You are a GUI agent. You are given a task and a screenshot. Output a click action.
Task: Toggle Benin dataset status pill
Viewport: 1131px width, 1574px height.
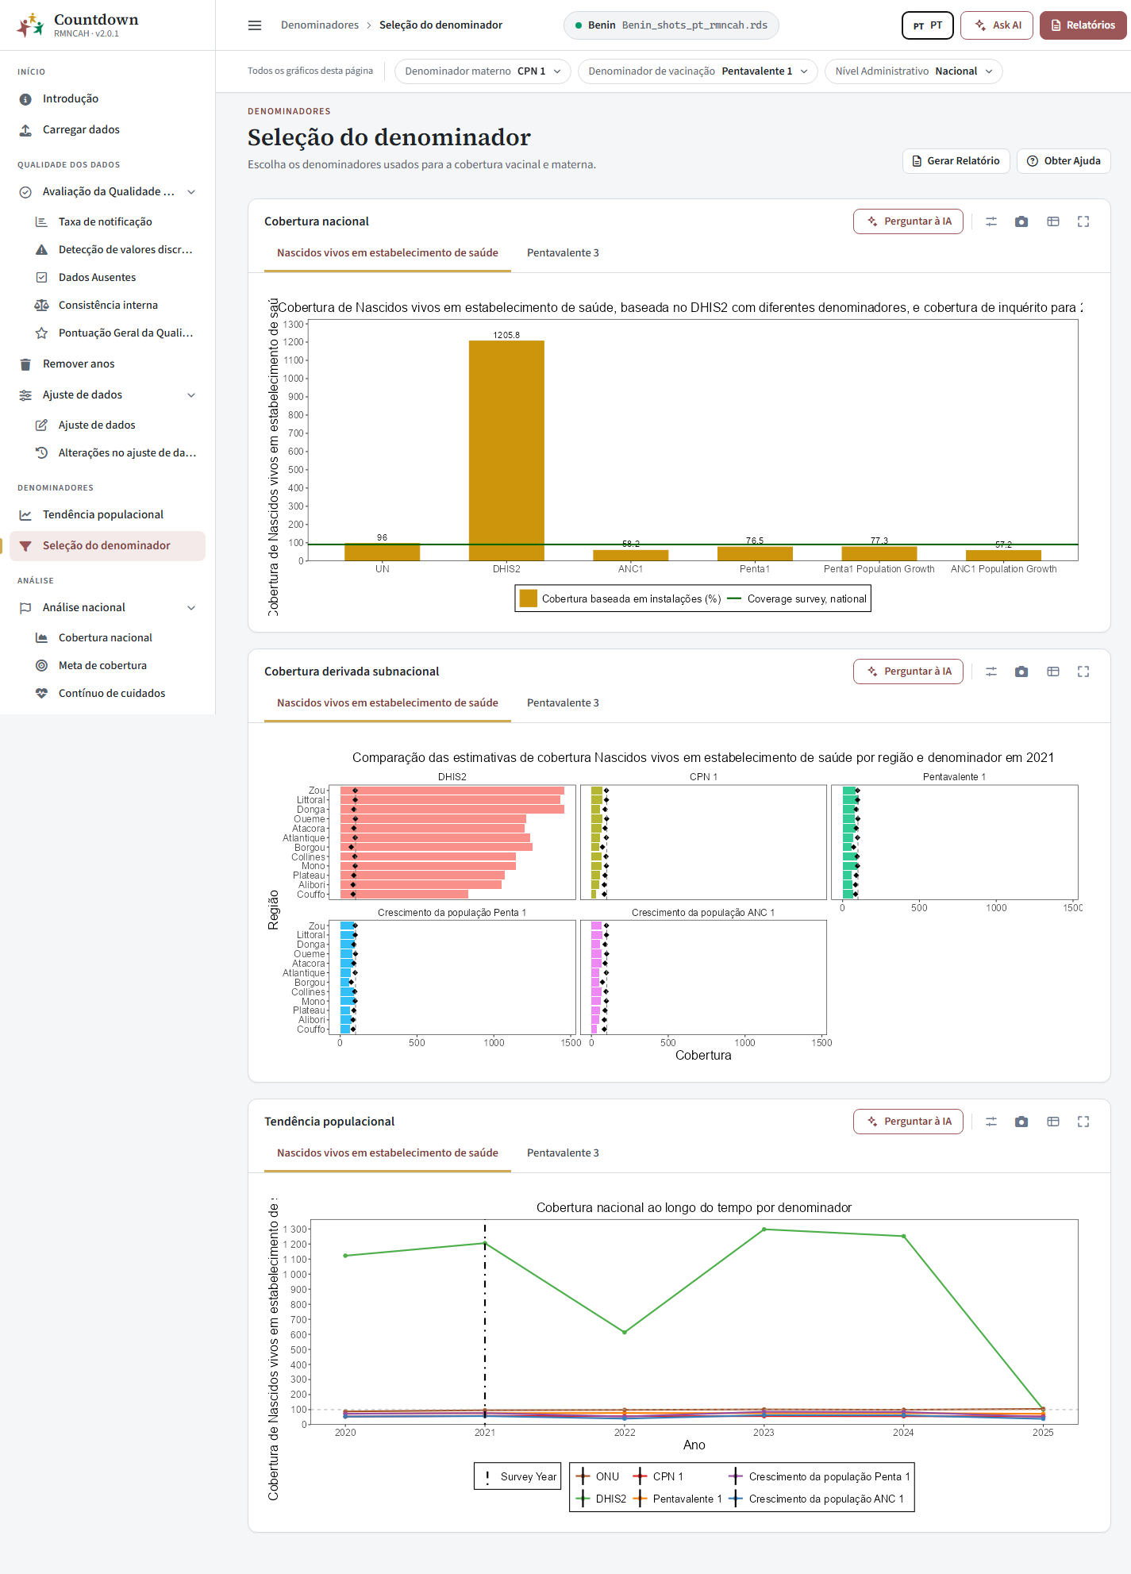(x=671, y=25)
